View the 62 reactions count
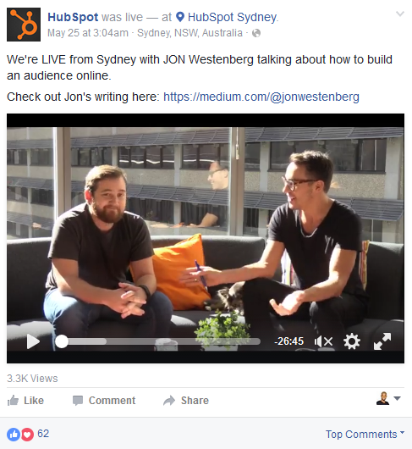 tap(43, 434)
